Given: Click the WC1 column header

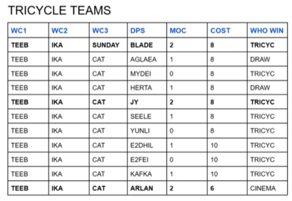Looking at the screenshot, I should [28, 31].
